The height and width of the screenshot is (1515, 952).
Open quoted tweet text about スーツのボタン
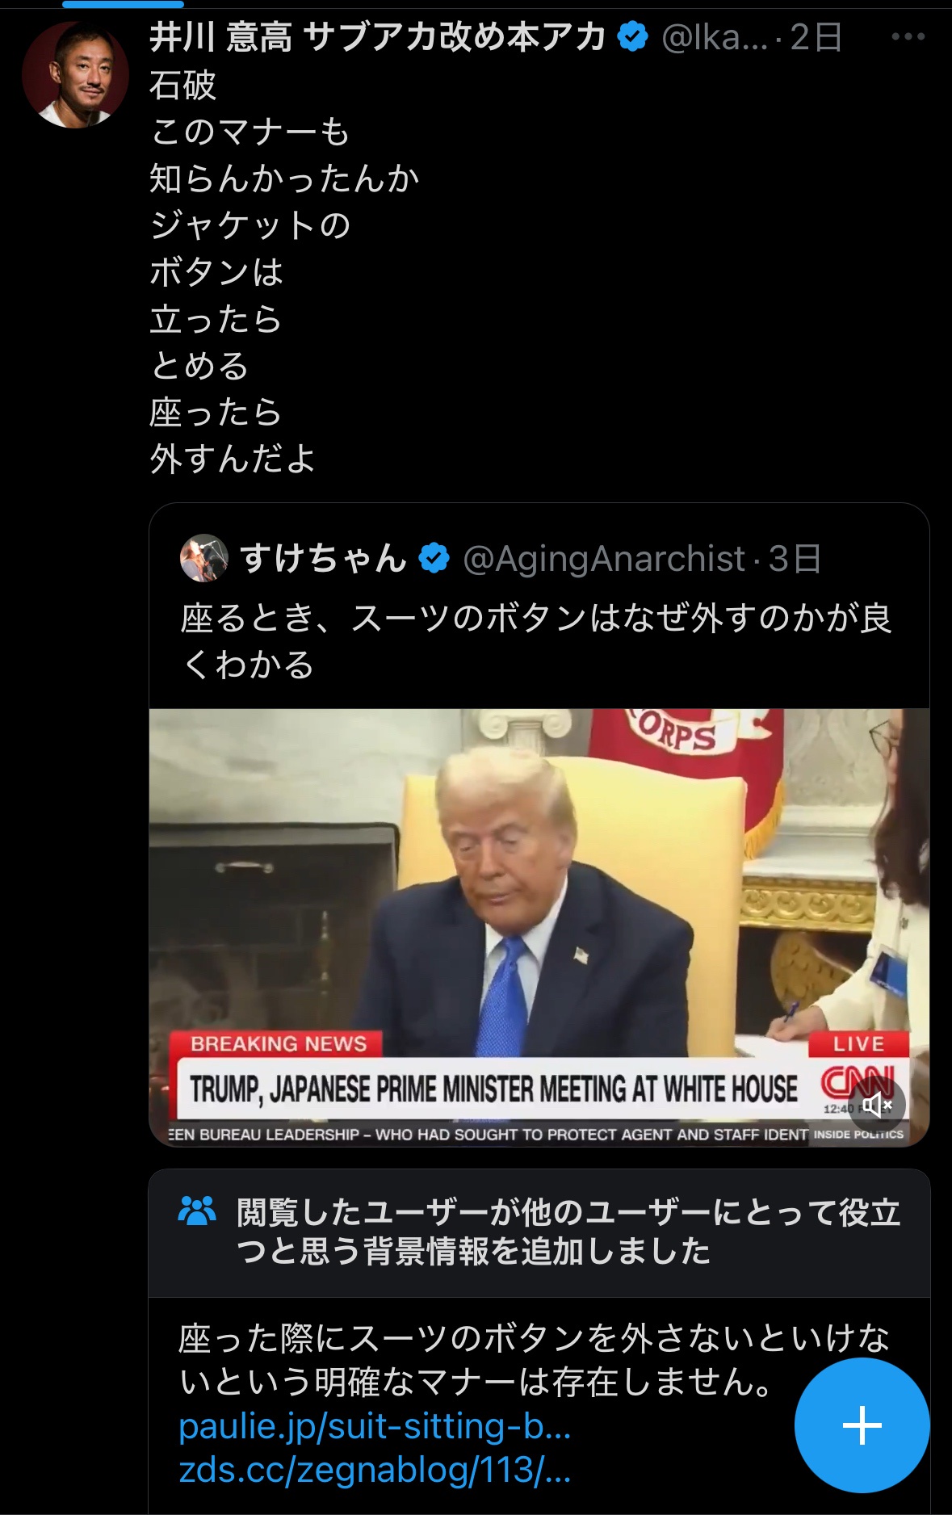click(x=536, y=641)
